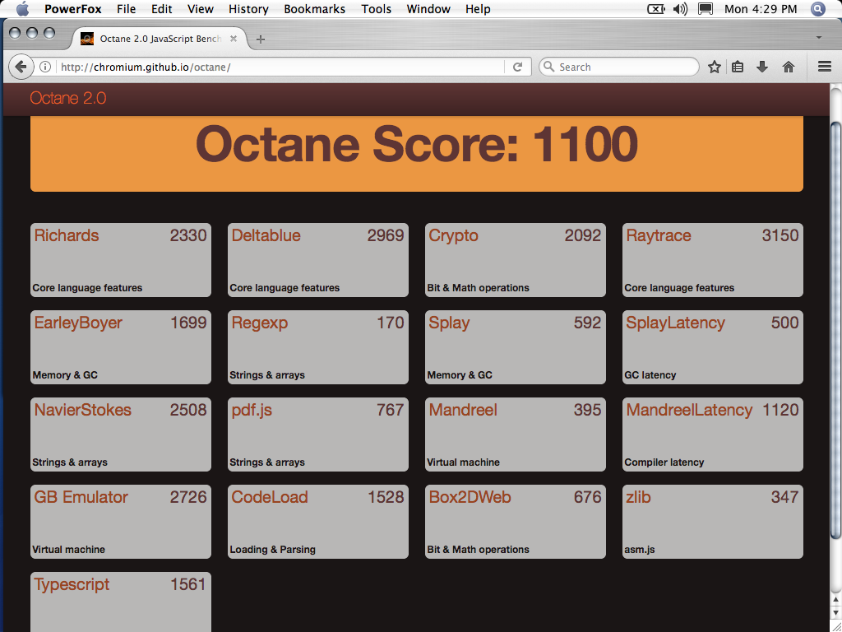The width and height of the screenshot is (842, 632).
Task: Close the Octane 2.0 tab
Action: coord(234,39)
